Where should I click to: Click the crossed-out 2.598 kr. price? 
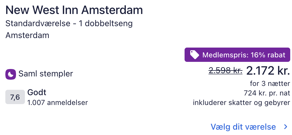coord(225,70)
